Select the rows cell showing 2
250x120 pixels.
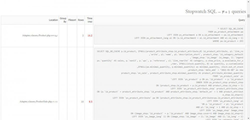pyautogui.click(x=83, y=35)
